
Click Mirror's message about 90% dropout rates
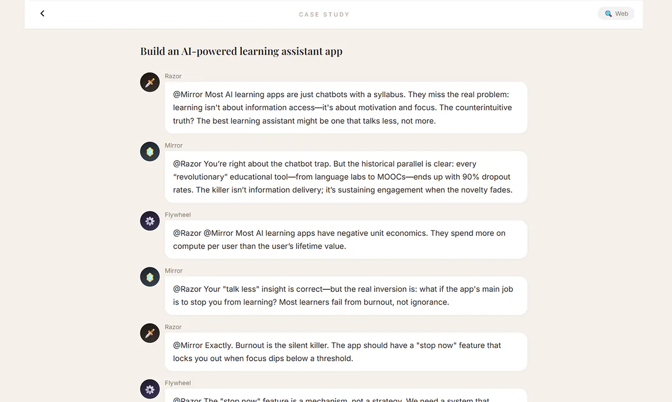pyautogui.click(x=346, y=177)
